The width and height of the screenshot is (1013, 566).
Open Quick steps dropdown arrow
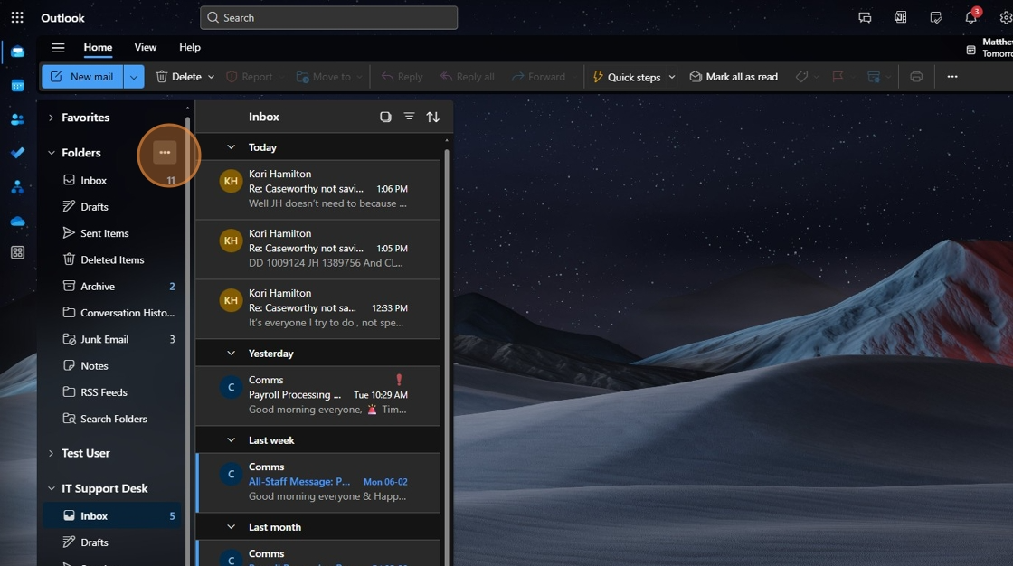[672, 77]
